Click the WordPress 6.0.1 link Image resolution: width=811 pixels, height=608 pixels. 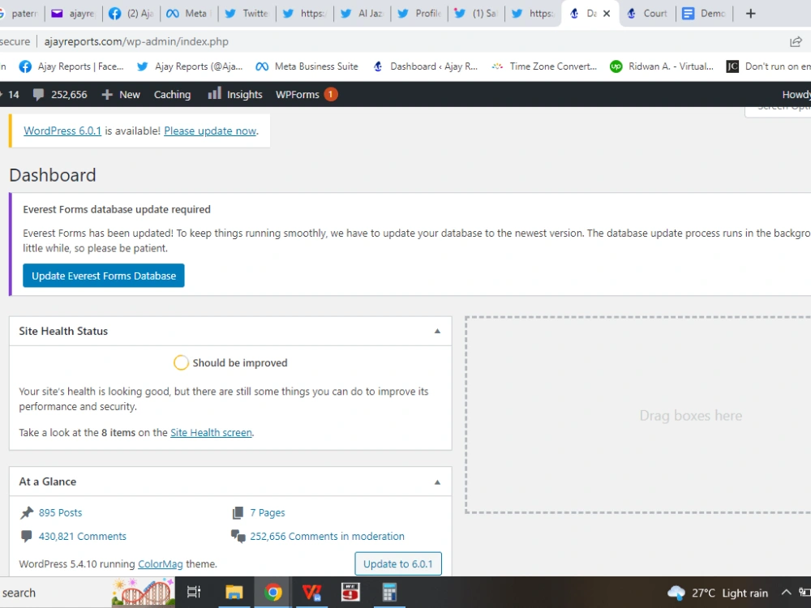62,131
